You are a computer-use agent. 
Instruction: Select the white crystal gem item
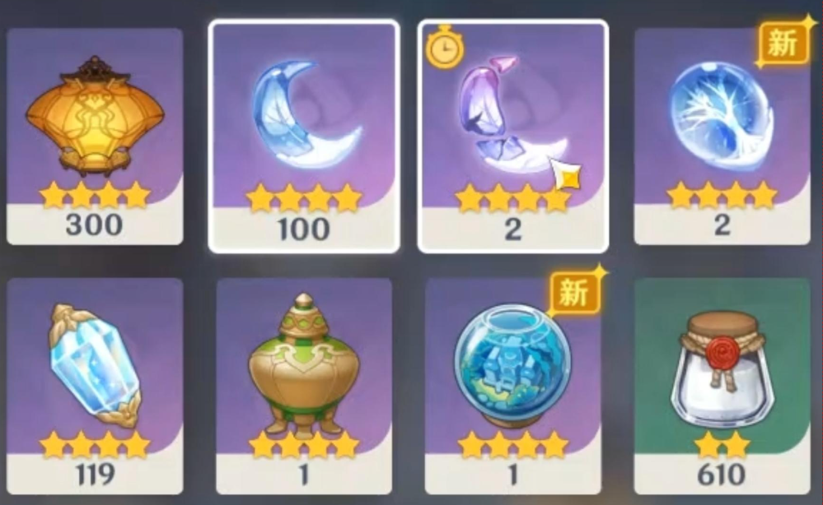tap(95, 386)
